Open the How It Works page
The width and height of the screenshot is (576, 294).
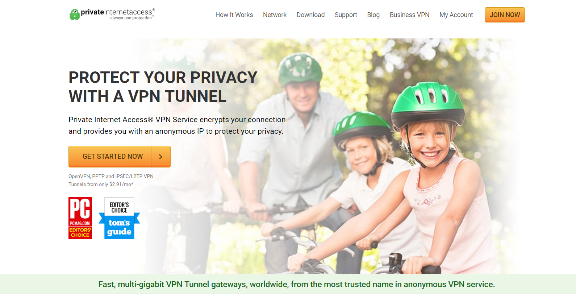tap(234, 15)
